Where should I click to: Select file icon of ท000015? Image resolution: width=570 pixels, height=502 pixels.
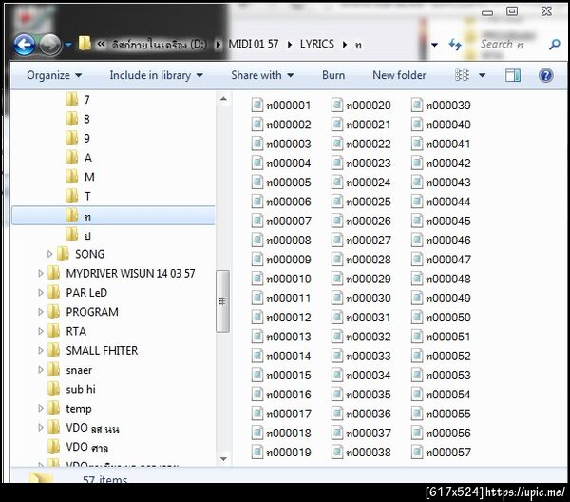[257, 375]
